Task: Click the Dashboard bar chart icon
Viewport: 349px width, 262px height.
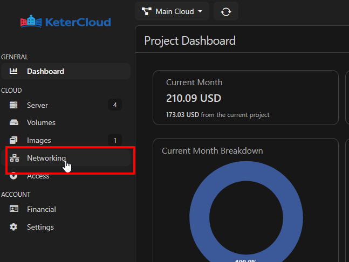Action: click(x=13, y=71)
